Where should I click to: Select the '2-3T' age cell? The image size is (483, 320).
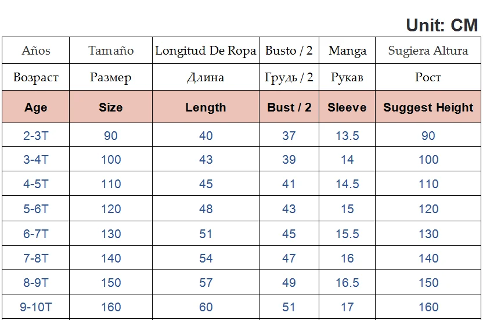point(36,136)
